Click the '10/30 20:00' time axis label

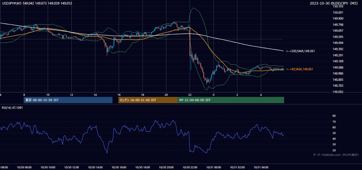(x=166, y=167)
